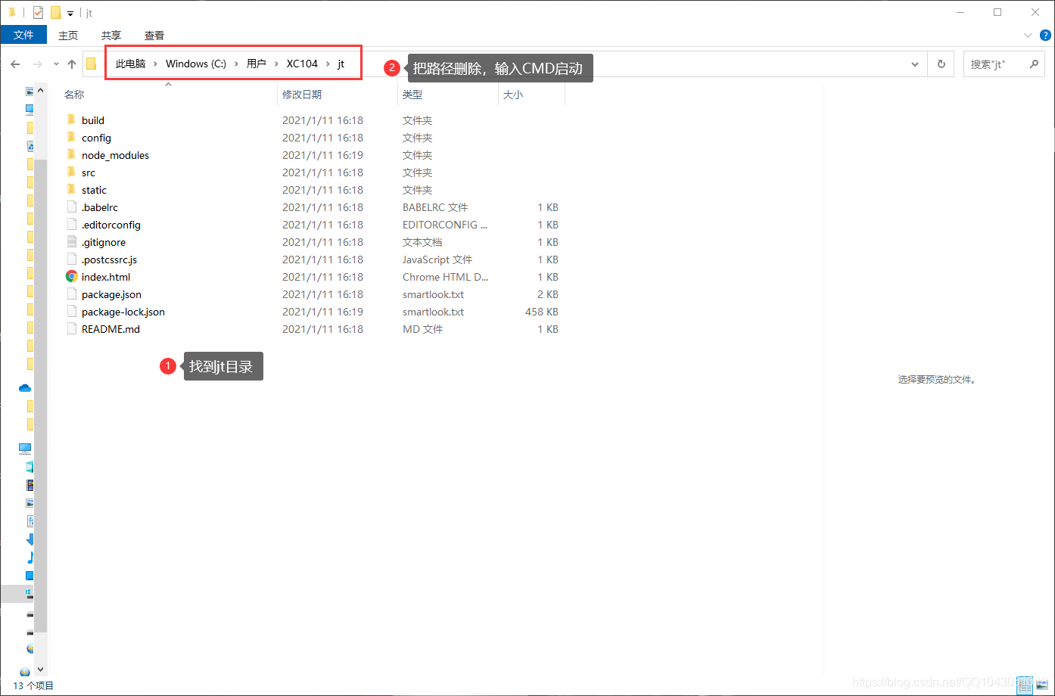Select the node_modules folder icon
This screenshot has height=696, width=1055.
71,154
